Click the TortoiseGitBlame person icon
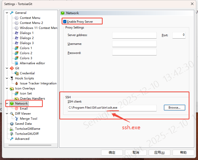The height and width of the screenshot is (160, 198). coord(12,129)
